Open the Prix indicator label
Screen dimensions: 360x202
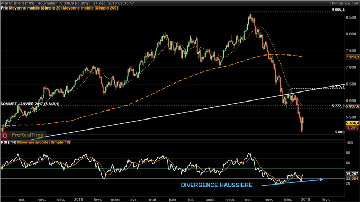tap(4, 8)
